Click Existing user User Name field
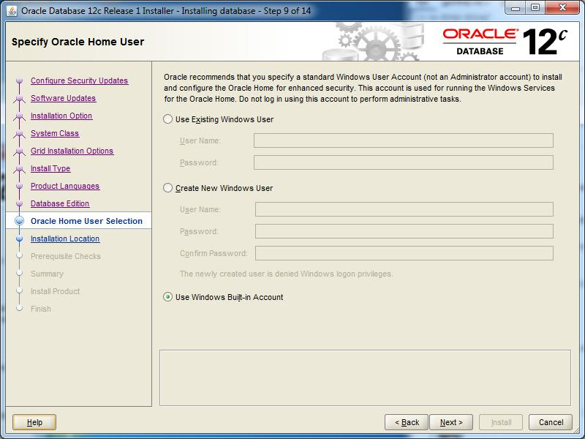585x439 pixels. coord(404,140)
